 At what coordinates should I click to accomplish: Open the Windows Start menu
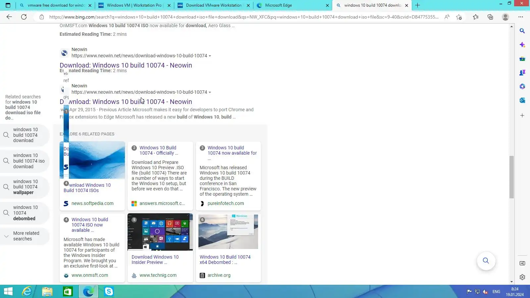[x=8, y=291]
